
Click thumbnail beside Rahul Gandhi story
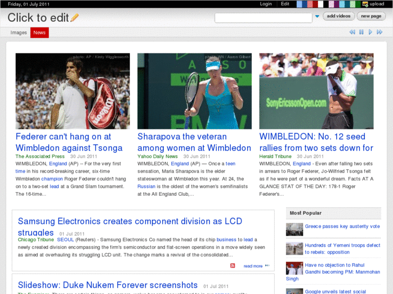295,268
